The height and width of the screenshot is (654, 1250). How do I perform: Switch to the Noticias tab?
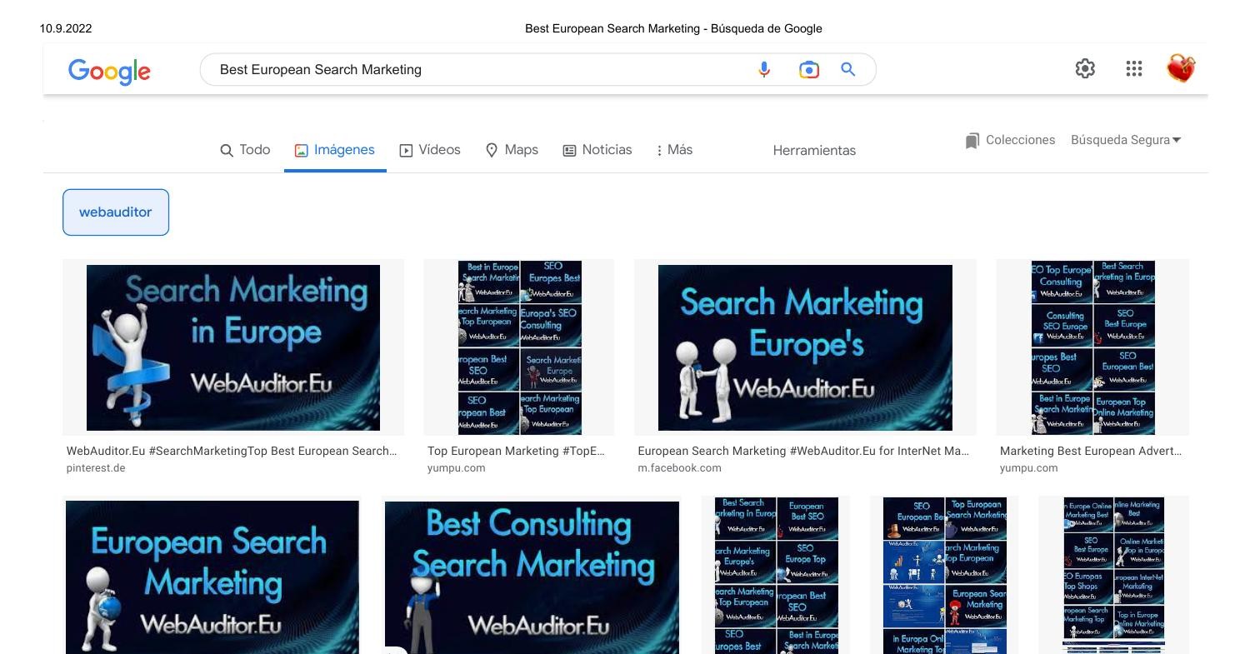(597, 150)
